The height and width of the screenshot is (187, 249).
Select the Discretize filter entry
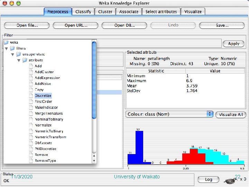click(43, 96)
